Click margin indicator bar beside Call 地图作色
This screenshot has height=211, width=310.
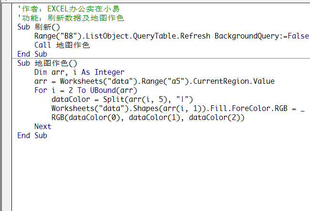(7, 45)
